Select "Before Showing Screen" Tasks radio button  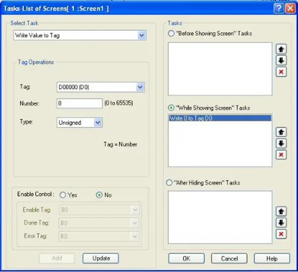[171, 33]
